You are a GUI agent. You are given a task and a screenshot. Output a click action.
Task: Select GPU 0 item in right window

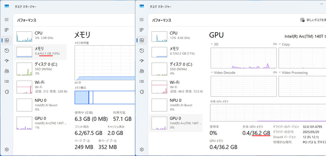point(176,123)
